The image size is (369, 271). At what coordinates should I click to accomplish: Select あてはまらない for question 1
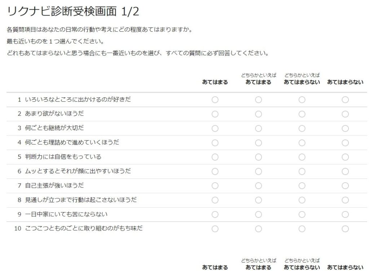point(345,100)
